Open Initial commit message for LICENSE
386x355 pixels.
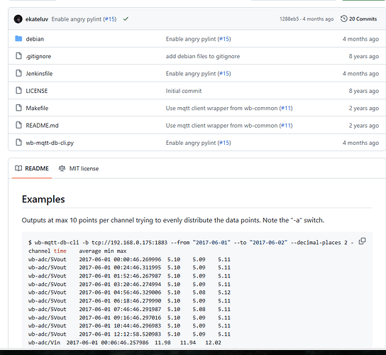(184, 91)
